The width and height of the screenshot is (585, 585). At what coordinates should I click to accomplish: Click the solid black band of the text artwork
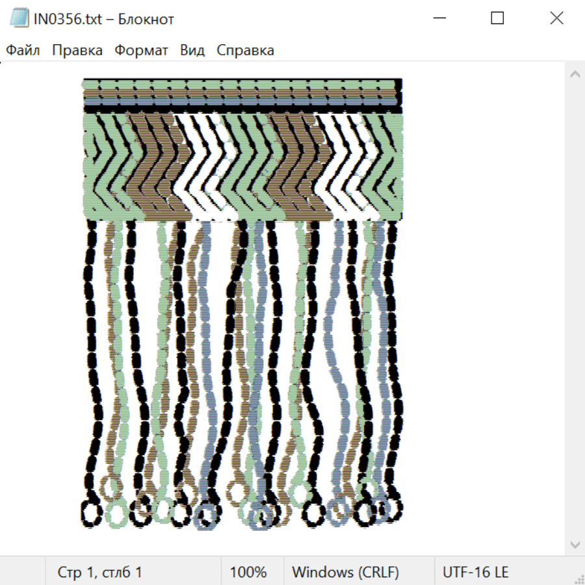242,110
